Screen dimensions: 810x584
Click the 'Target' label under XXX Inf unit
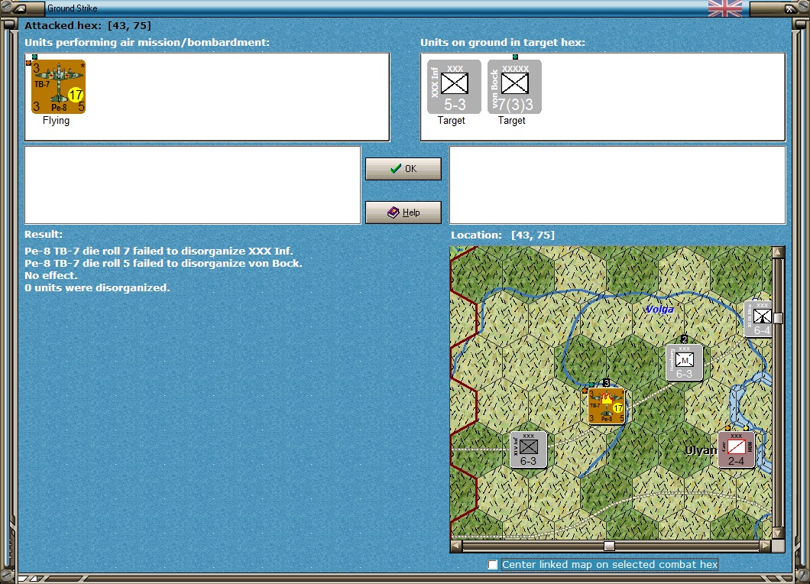point(452,121)
